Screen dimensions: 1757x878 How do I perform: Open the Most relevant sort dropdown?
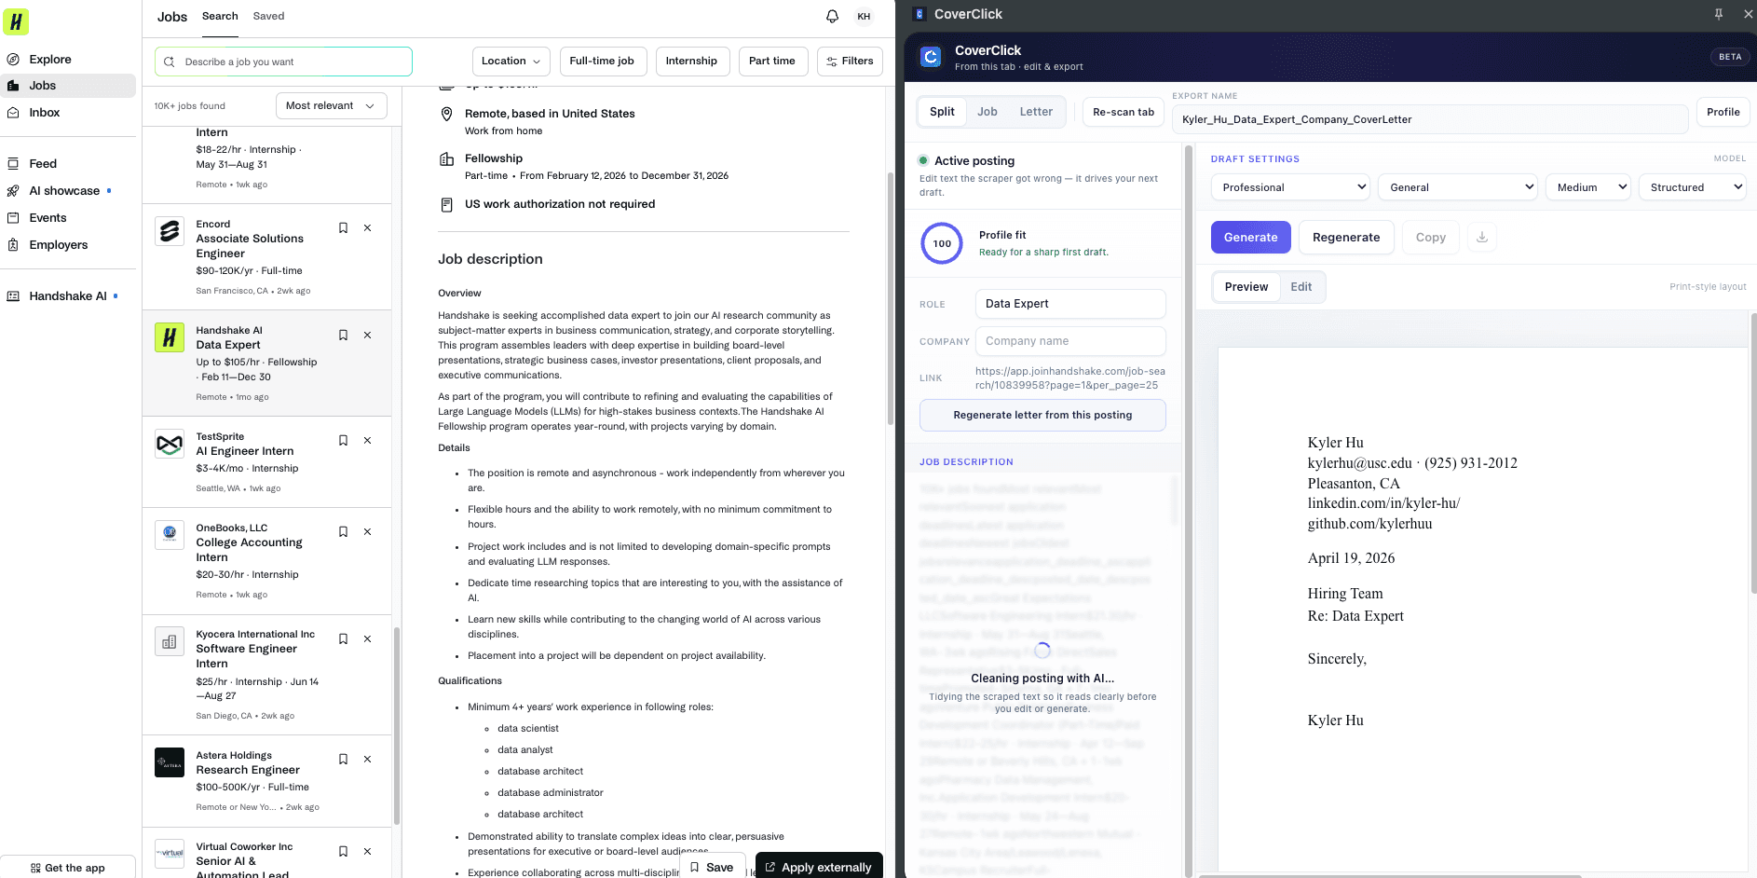tap(331, 105)
